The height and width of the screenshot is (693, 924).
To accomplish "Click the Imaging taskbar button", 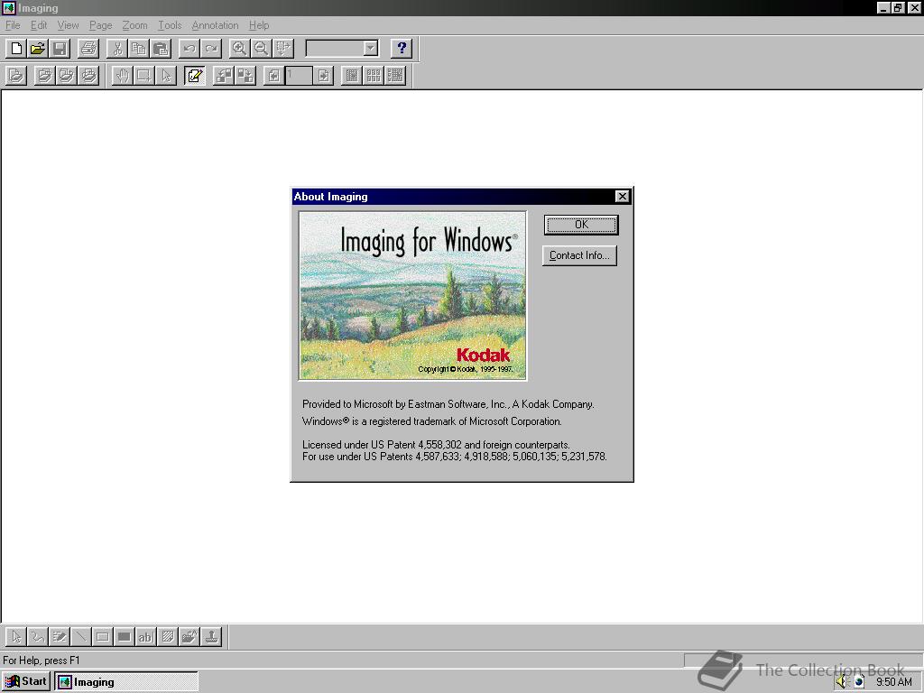I will (126, 682).
